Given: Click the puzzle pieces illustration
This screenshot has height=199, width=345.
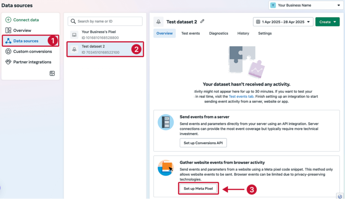Looking at the screenshot, I should coord(246,62).
